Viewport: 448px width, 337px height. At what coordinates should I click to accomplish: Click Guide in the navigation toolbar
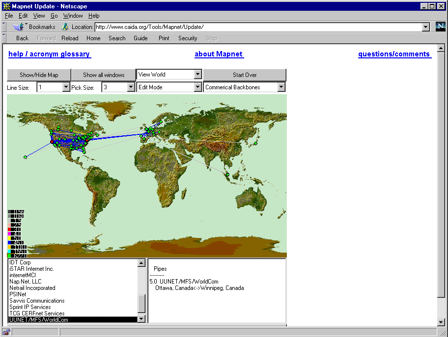click(140, 38)
